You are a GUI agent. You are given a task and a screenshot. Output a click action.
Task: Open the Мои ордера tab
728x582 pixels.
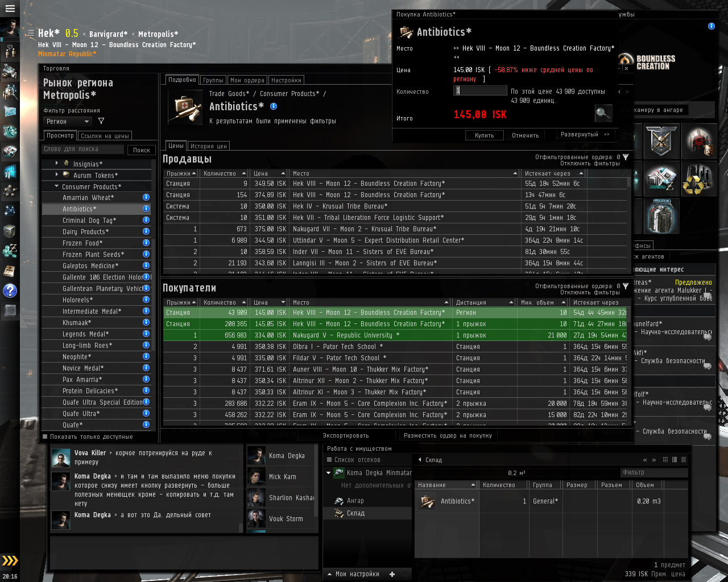click(x=247, y=80)
